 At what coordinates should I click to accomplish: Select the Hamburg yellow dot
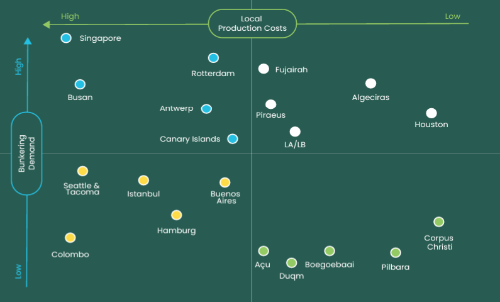tap(177, 215)
